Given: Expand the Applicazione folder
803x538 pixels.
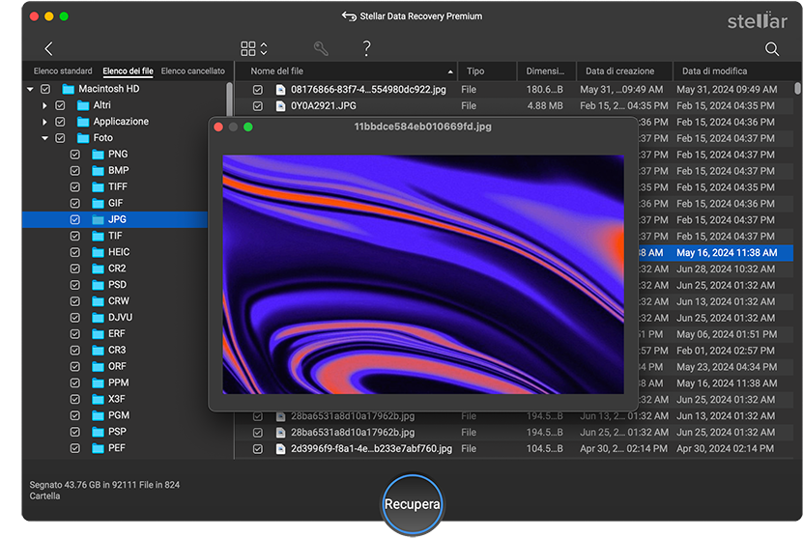Looking at the screenshot, I should (x=44, y=122).
